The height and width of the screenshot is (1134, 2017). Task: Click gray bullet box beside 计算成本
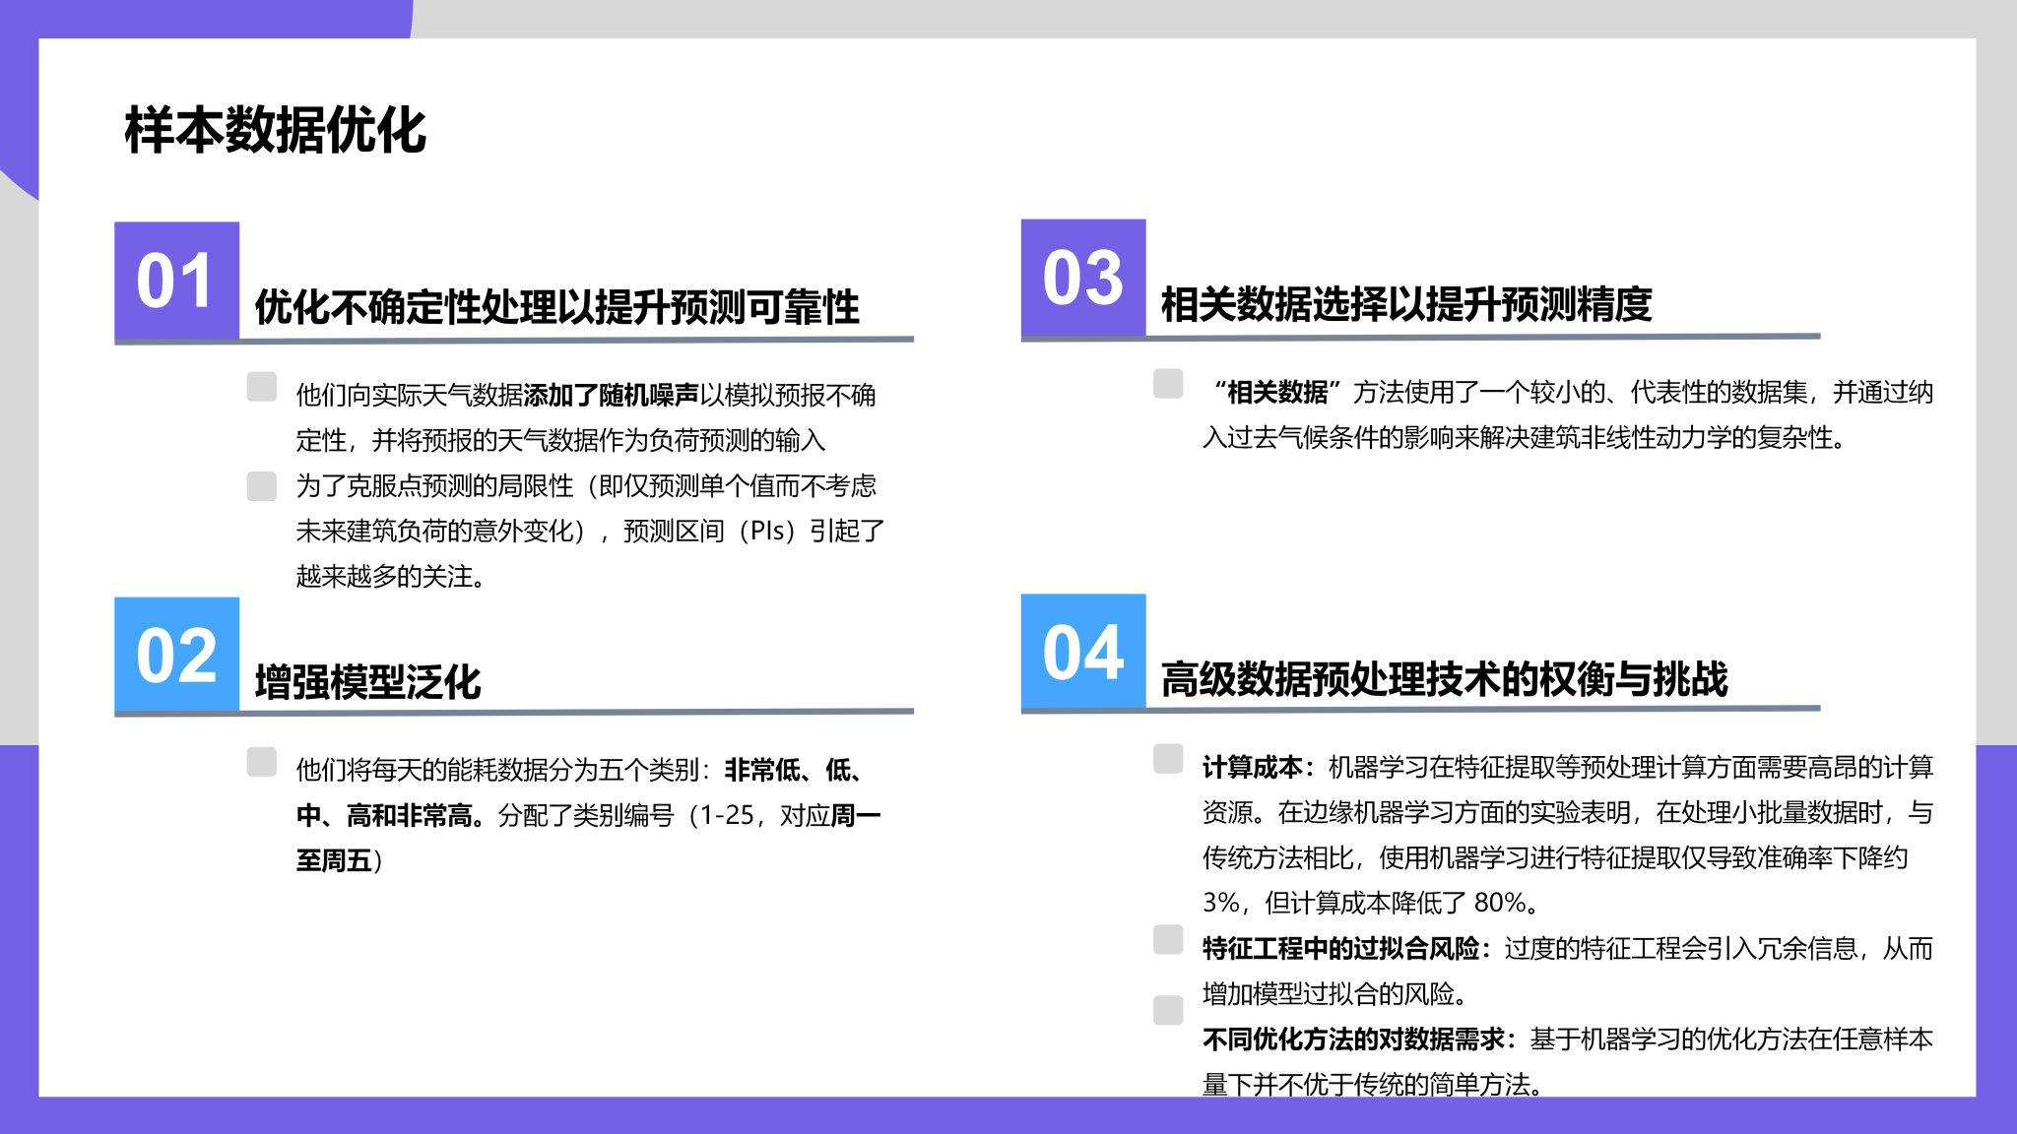1168,759
